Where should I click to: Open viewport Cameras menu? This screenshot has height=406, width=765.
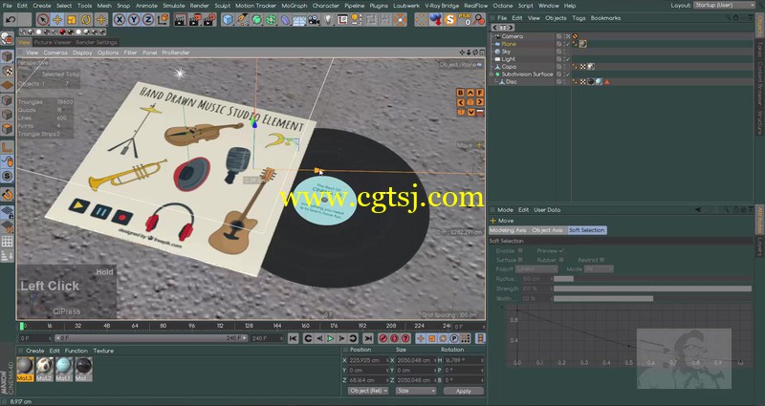tap(55, 53)
